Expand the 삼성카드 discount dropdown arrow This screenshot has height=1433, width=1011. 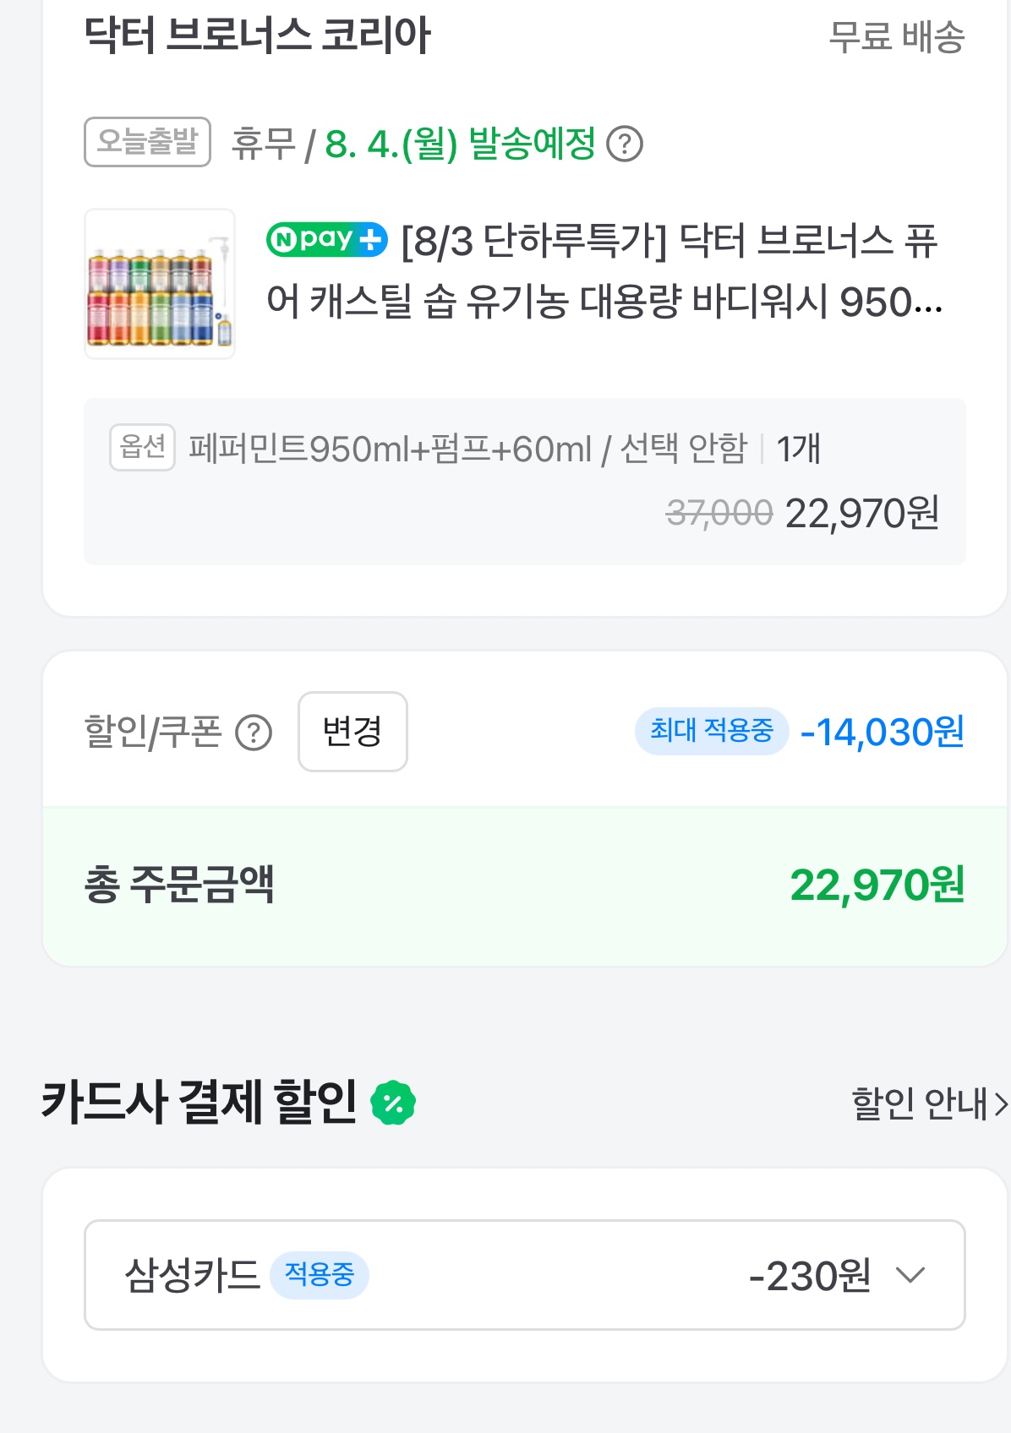pyautogui.click(x=910, y=1275)
